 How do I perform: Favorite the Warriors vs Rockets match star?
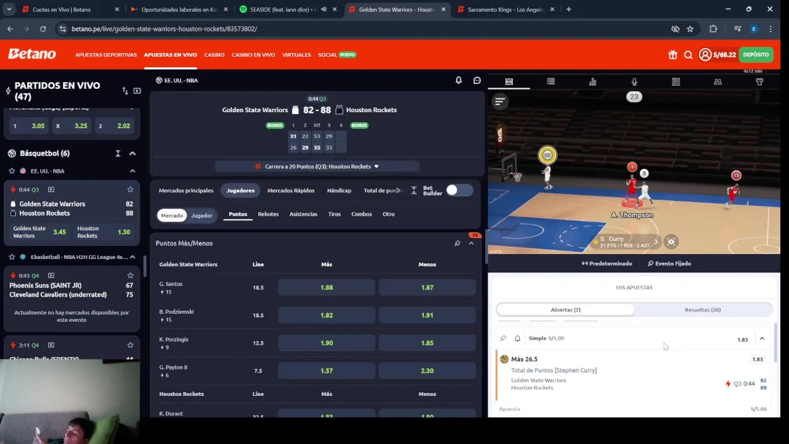130,190
